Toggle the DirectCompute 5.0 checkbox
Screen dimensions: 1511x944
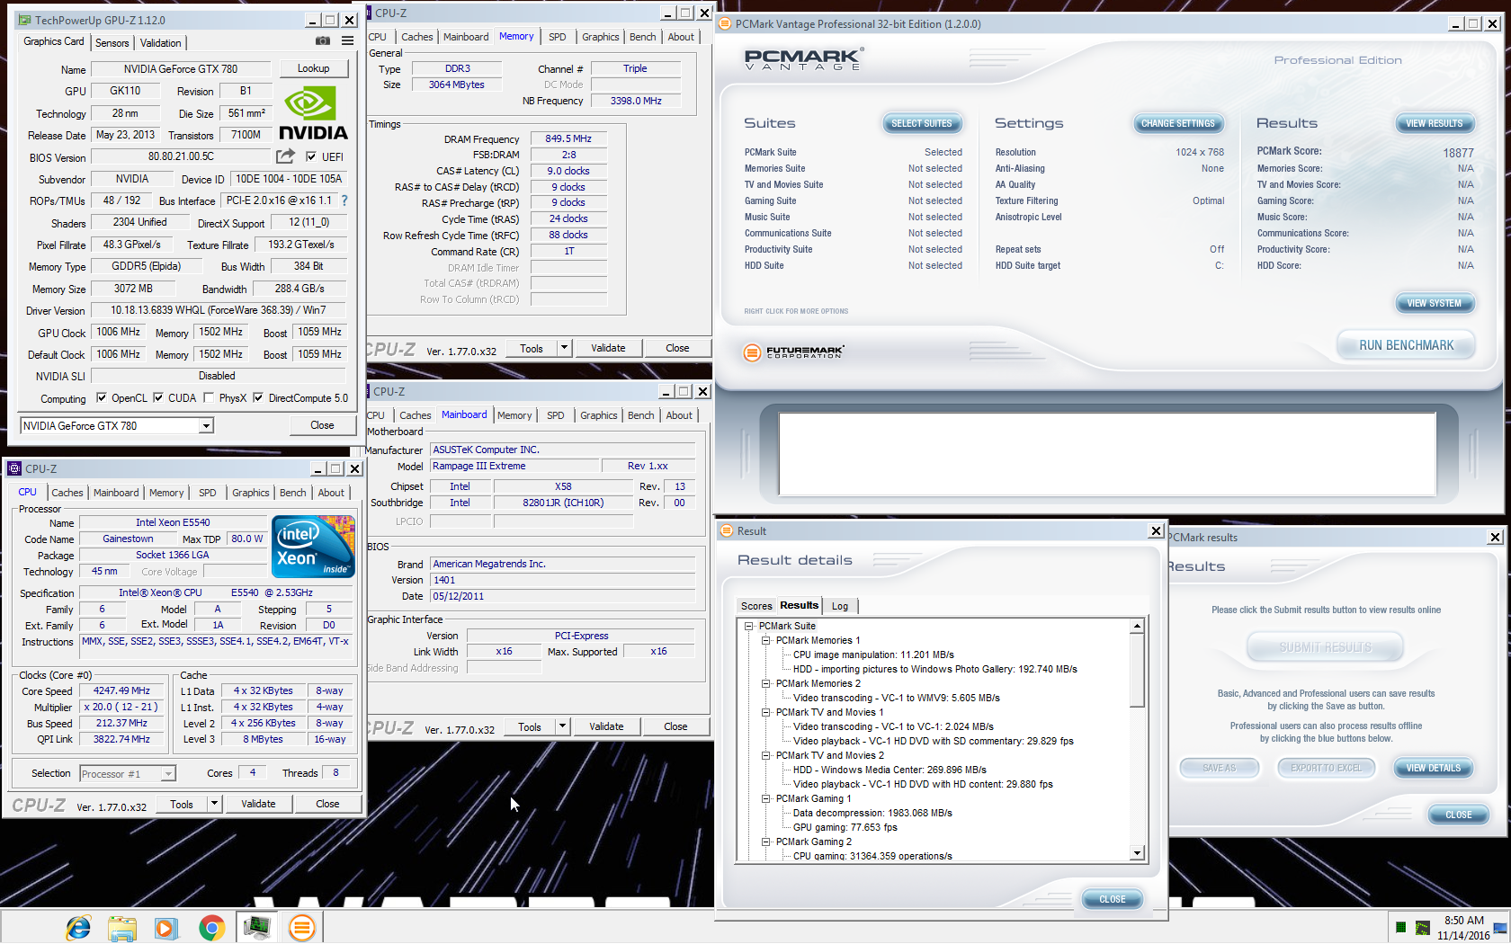click(258, 397)
